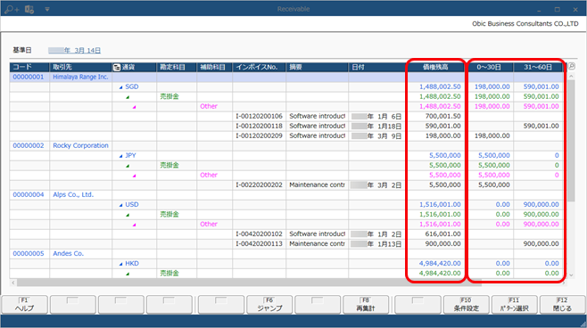The width and height of the screenshot is (587, 328).
Task: Collapse the Other node under Himalaya Range
Action: (x=135, y=107)
